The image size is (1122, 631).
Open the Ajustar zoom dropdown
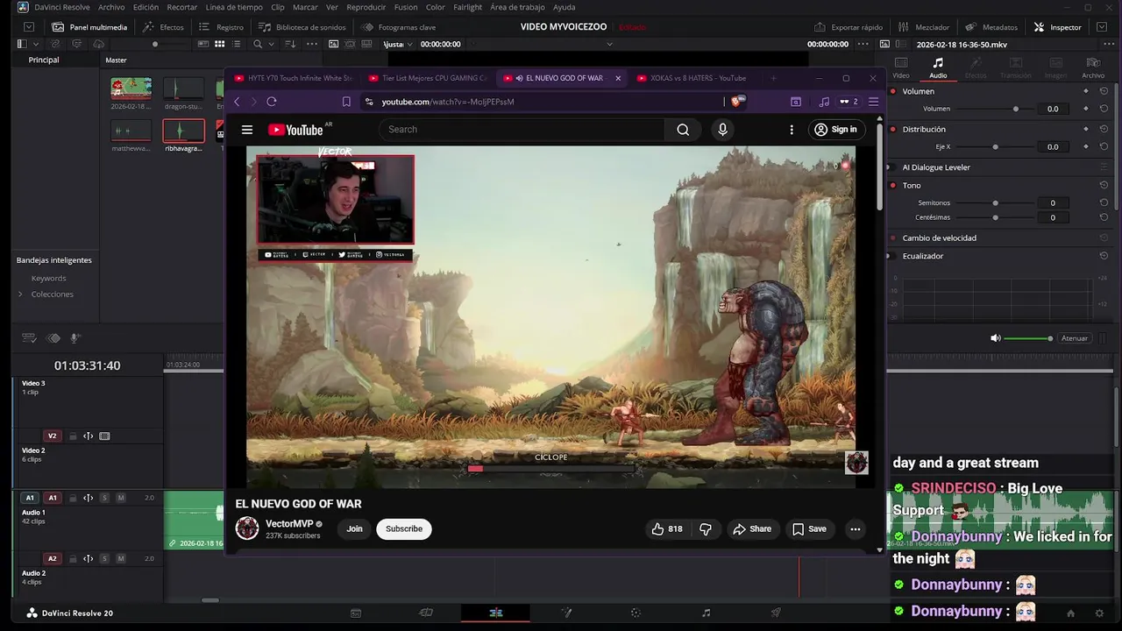[396, 44]
